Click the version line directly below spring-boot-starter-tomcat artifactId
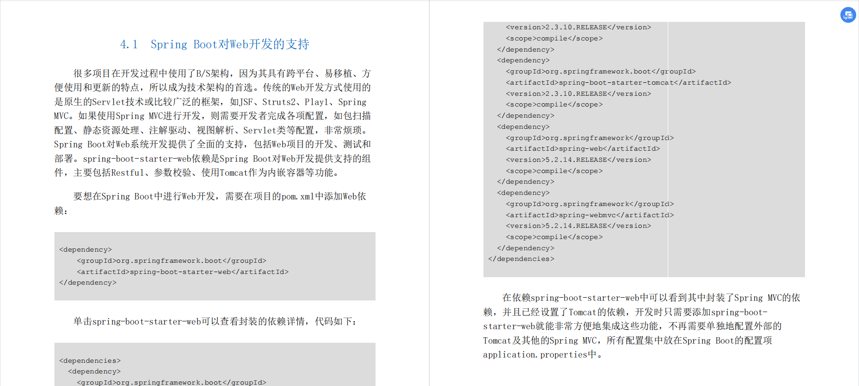This screenshot has width=859, height=386. [x=578, y=93]
